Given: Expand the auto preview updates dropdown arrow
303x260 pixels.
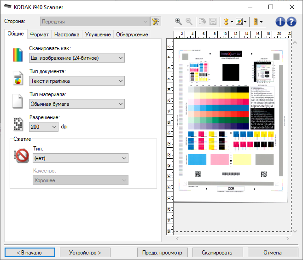Looking at the screenshot, I should tap(246, 22).
